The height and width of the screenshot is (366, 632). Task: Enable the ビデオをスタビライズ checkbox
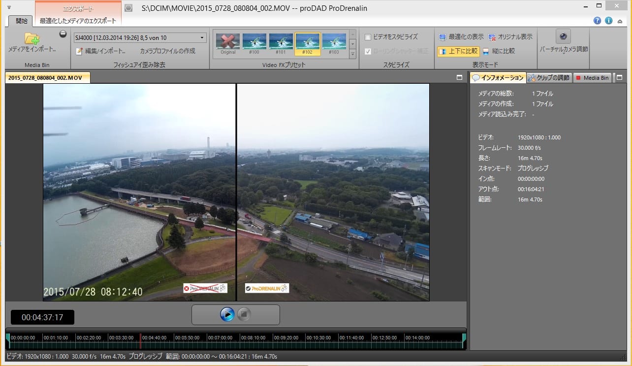(x=368, y=37)
